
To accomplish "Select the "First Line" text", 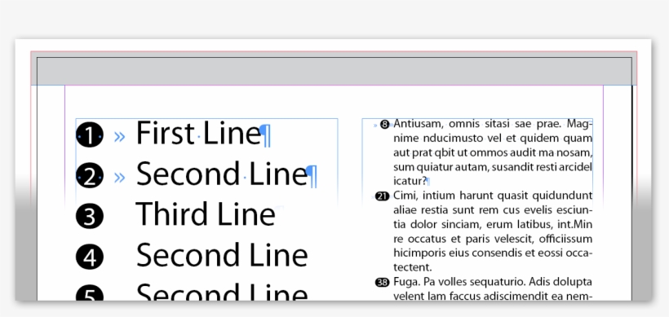I will (198, 133).
